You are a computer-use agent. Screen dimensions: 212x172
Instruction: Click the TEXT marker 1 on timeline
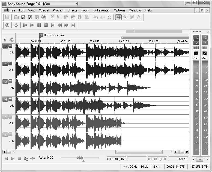tap(41, 35)
